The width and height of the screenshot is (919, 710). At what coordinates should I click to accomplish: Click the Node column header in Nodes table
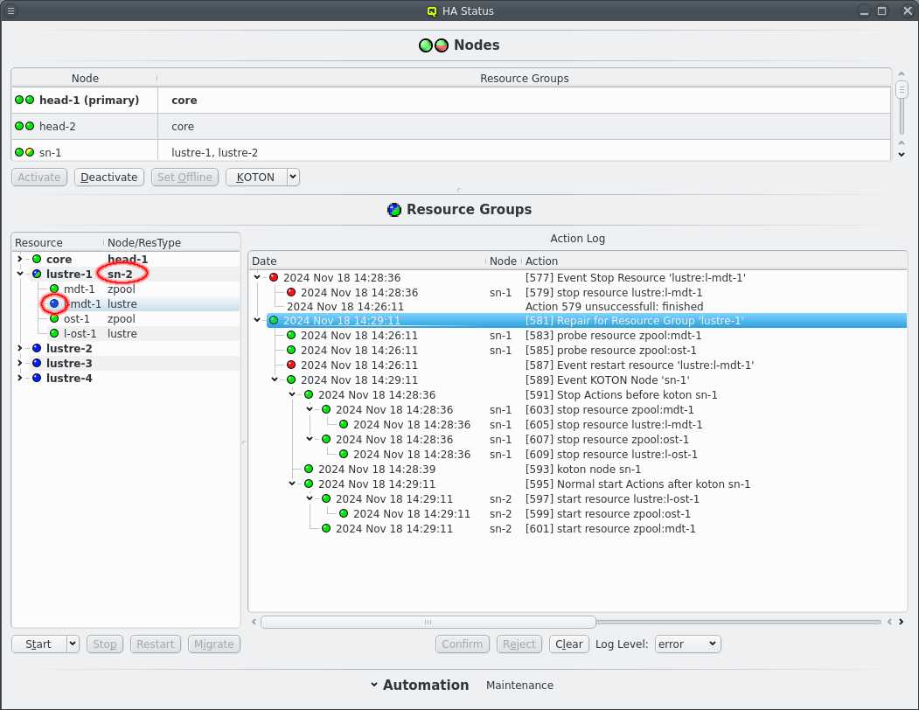[85, 78]
